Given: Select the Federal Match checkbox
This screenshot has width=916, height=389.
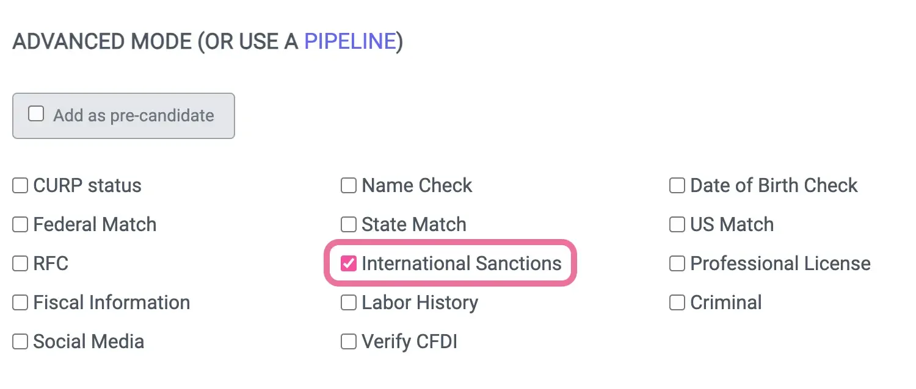Looking at the screenshot, I should pos(20,224).
